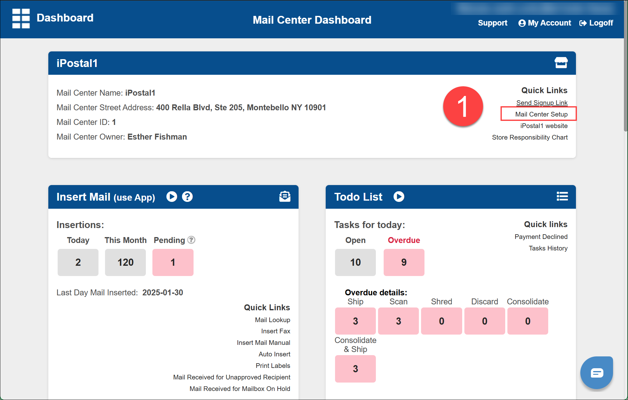The width and height of the screenshot is (628, 400).
Task: Click the mail envelope icon in Insert Mail header
Action: (x=285, y=197)
